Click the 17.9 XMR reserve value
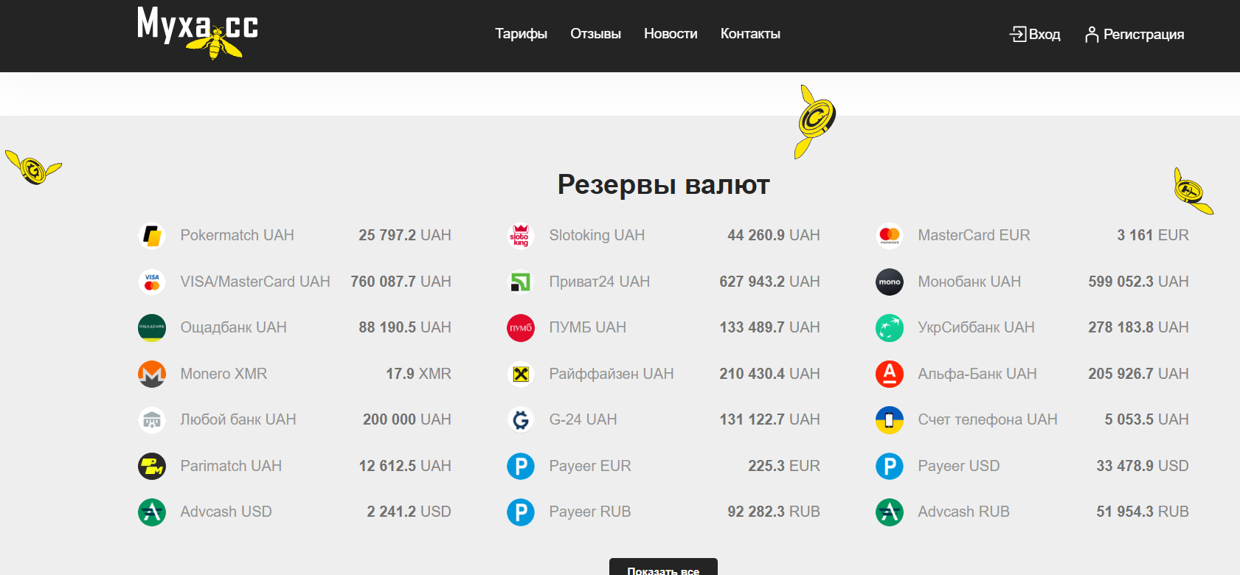The height and width of the screenshot is (575, 1240). coord(418,374)
